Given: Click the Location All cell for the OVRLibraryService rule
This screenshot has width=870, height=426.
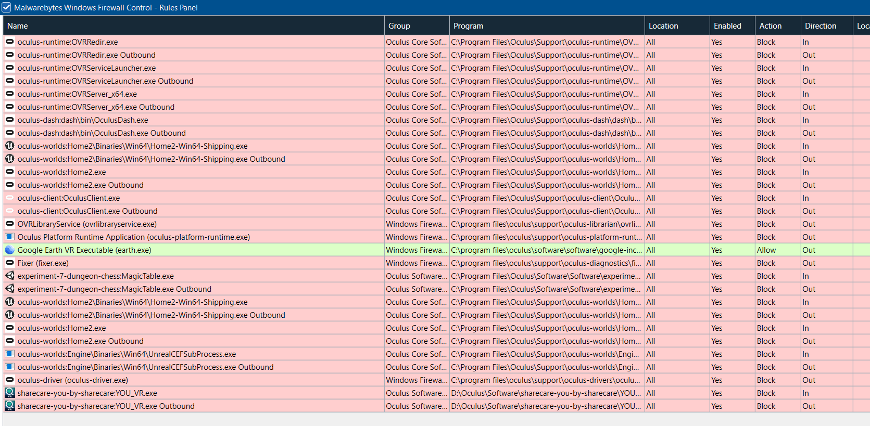Looking at the screenshot, I should click(x=677, y=224).
